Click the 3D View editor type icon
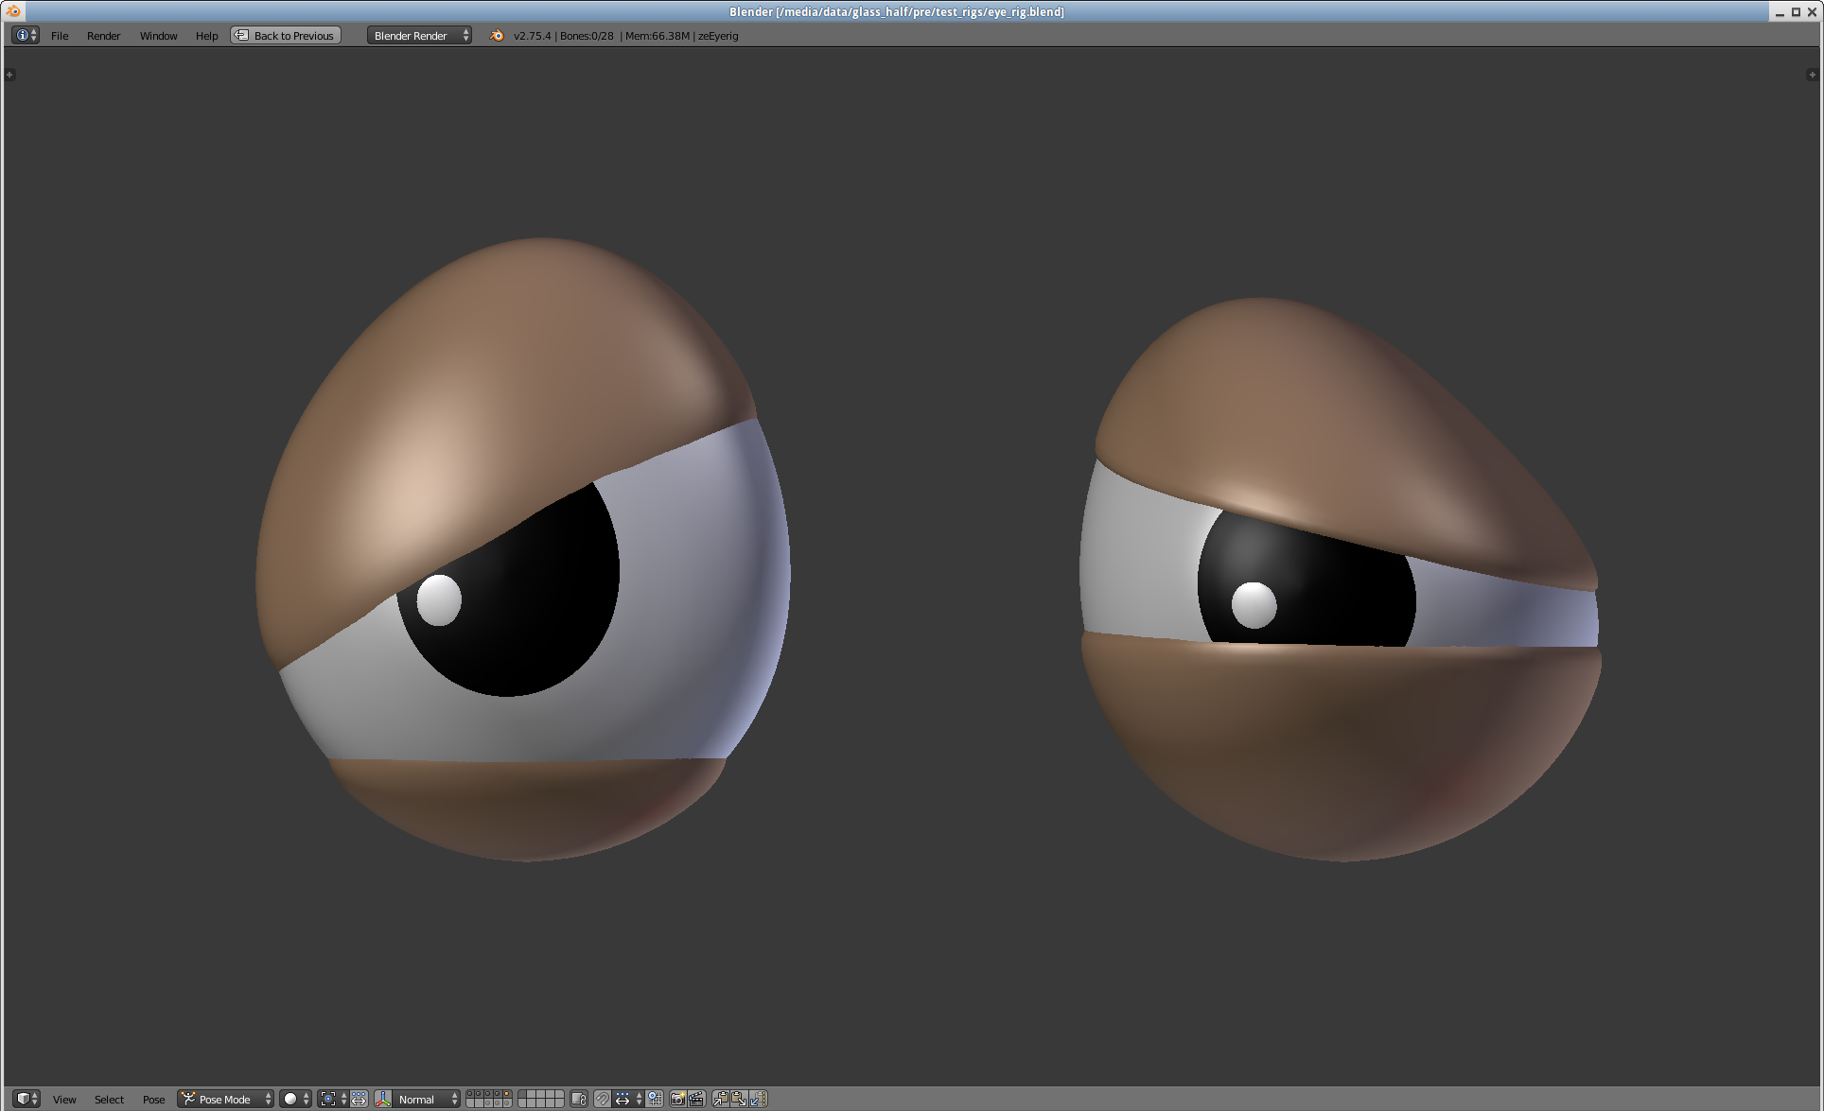 (x=23, y=1099)
